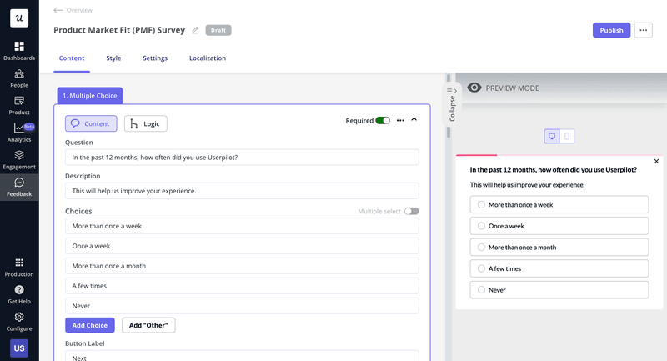Select the '1. Multiple Choice' question tab

[x=90, y=96]
